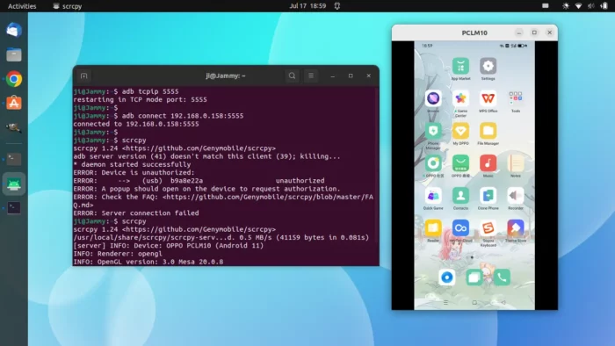Open new tab button in terminal header
The width and height of the screenshot is (615, 346).
(x=84, y=76)
